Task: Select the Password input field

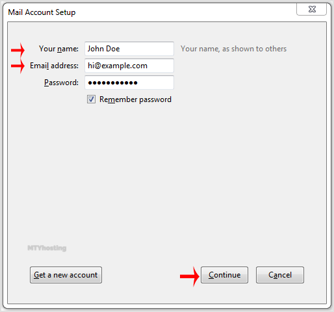Action: click(129, 83)
